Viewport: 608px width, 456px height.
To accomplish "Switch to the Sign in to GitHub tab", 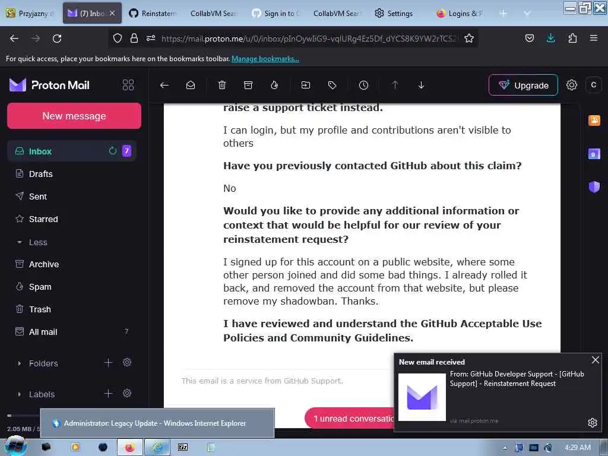I will pos(276,13).
